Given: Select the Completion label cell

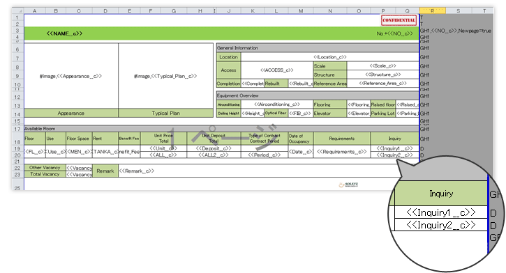Looking at the screenshot, I should click(228, 84).
